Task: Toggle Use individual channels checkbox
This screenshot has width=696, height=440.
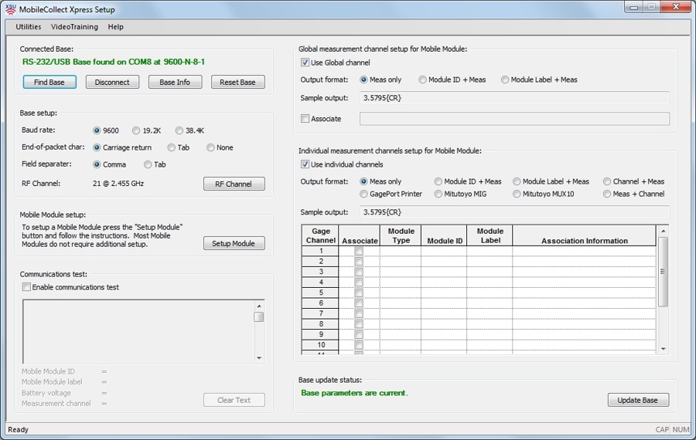Action: 305,164
